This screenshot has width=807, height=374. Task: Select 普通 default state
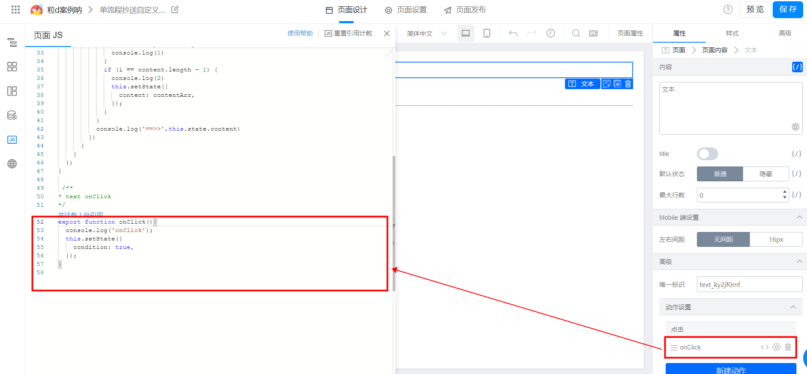720,174
